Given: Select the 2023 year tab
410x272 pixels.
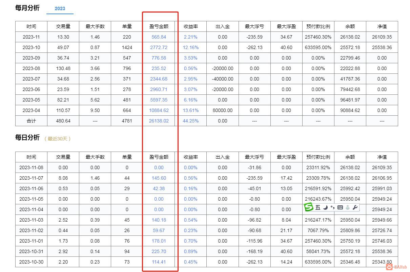Looking at the screenshot, I should coord(60,8).
